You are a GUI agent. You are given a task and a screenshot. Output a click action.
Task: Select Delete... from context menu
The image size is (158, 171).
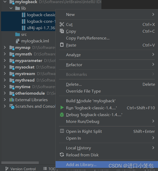(x=107, y=84)
